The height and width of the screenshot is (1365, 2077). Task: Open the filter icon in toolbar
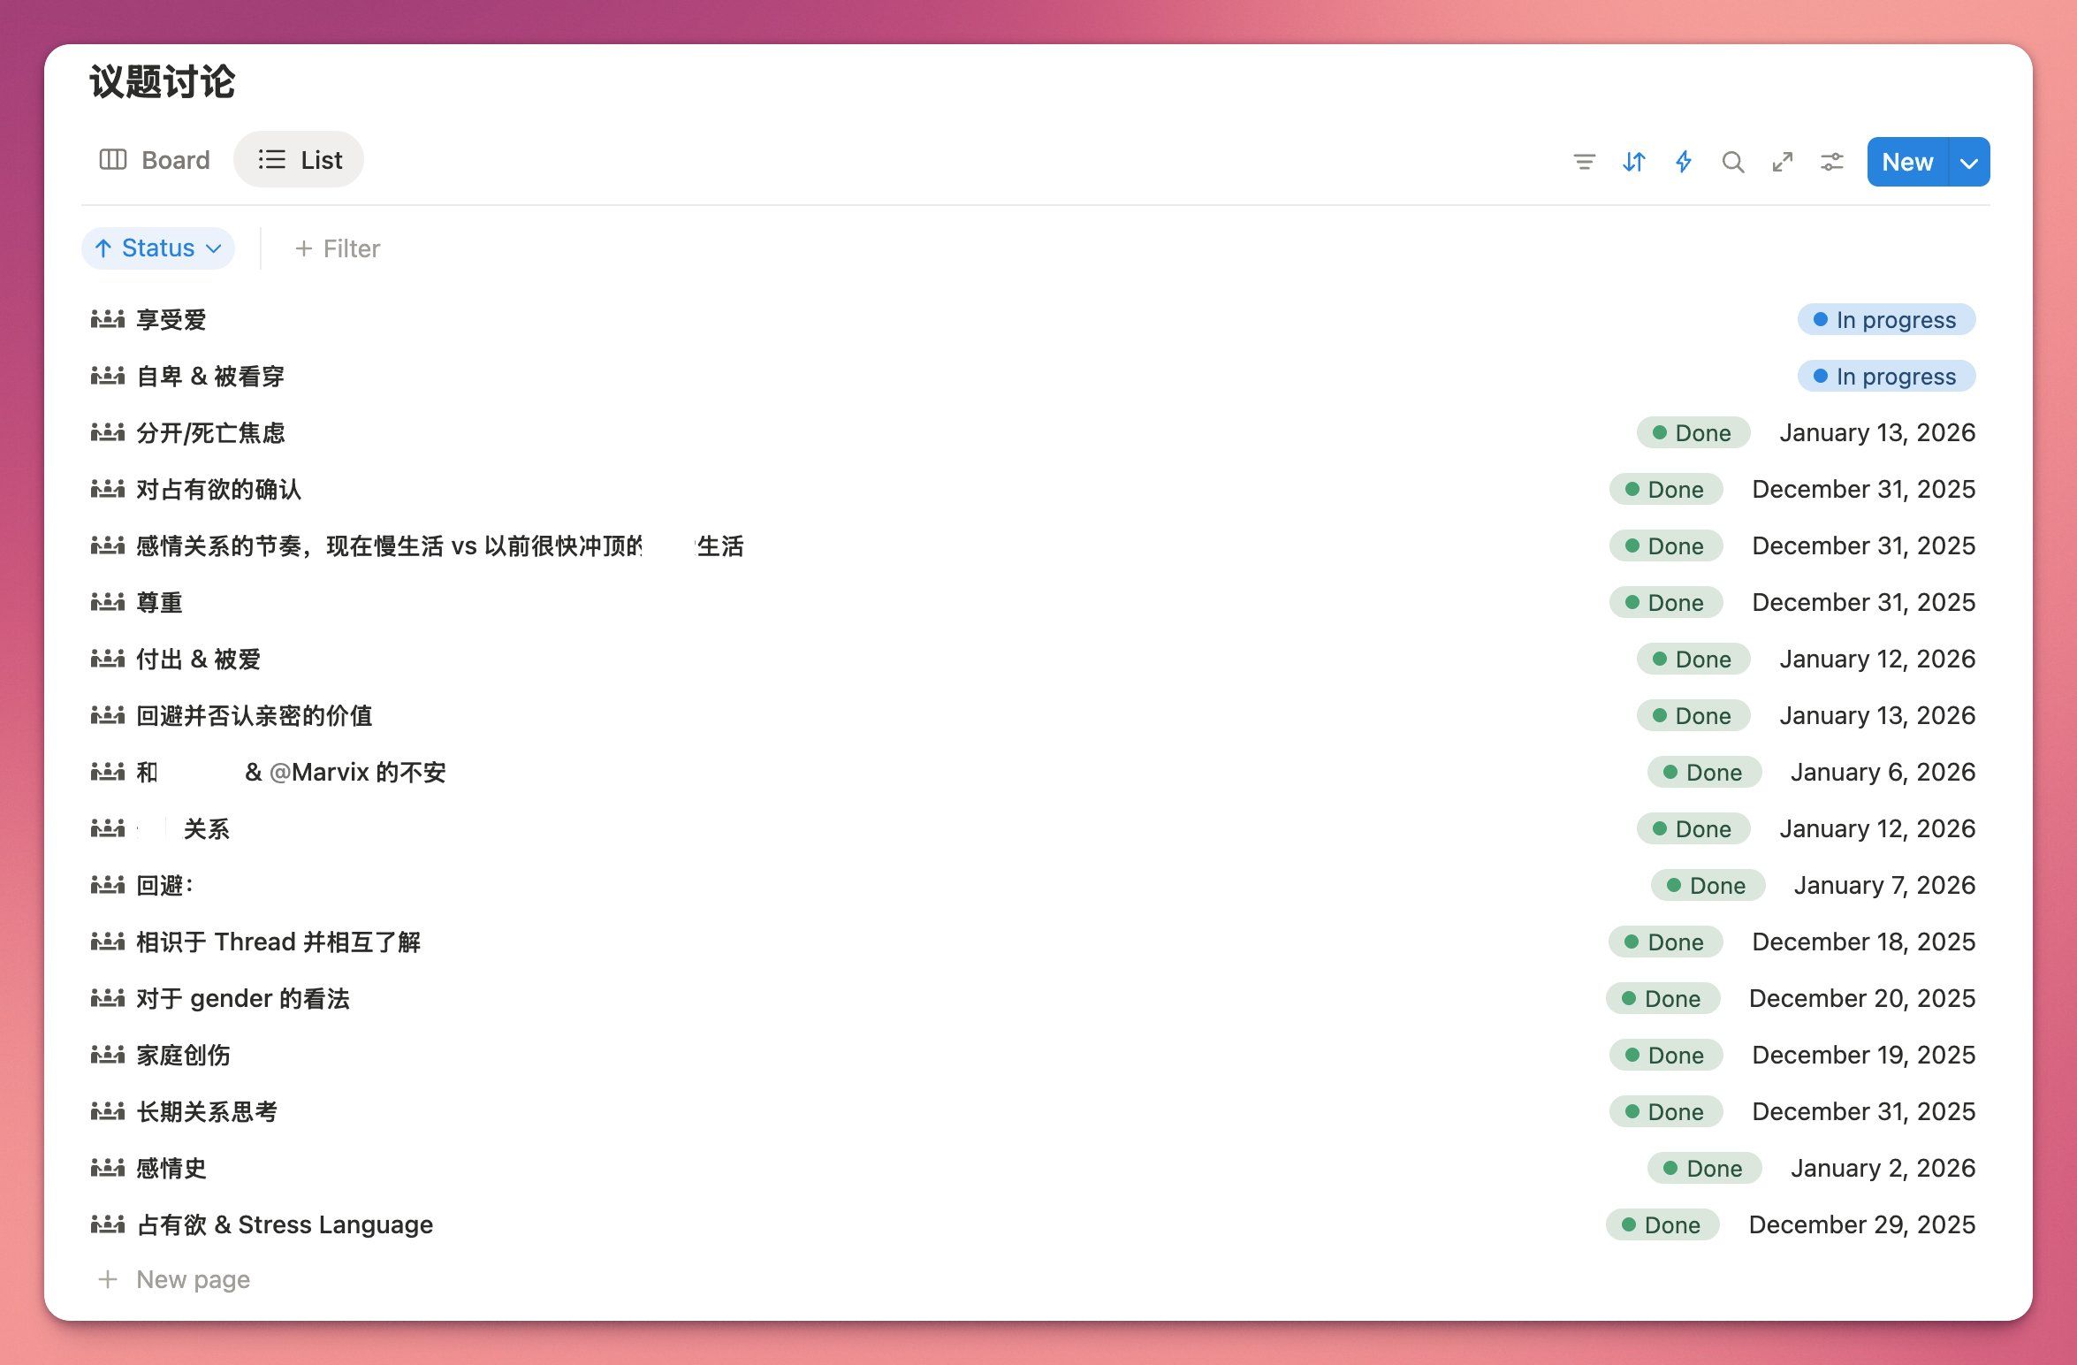pyautogui.click(x=1584, y=162)
